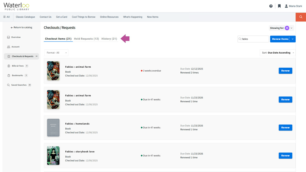Open Saved Searches in the sidebar
Viewport: 306px width, 172px height.
tap(8, 85)
